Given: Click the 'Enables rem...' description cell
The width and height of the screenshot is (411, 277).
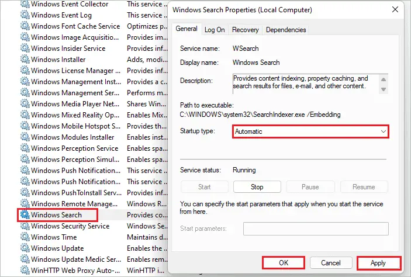Looking at the screenshot, I should click(147, 259).
